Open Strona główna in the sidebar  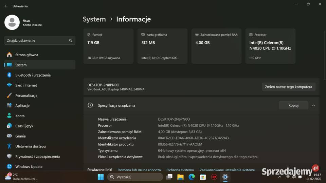coord(40,55)
